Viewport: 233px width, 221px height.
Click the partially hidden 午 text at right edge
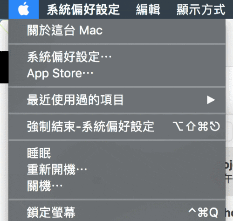229,179
